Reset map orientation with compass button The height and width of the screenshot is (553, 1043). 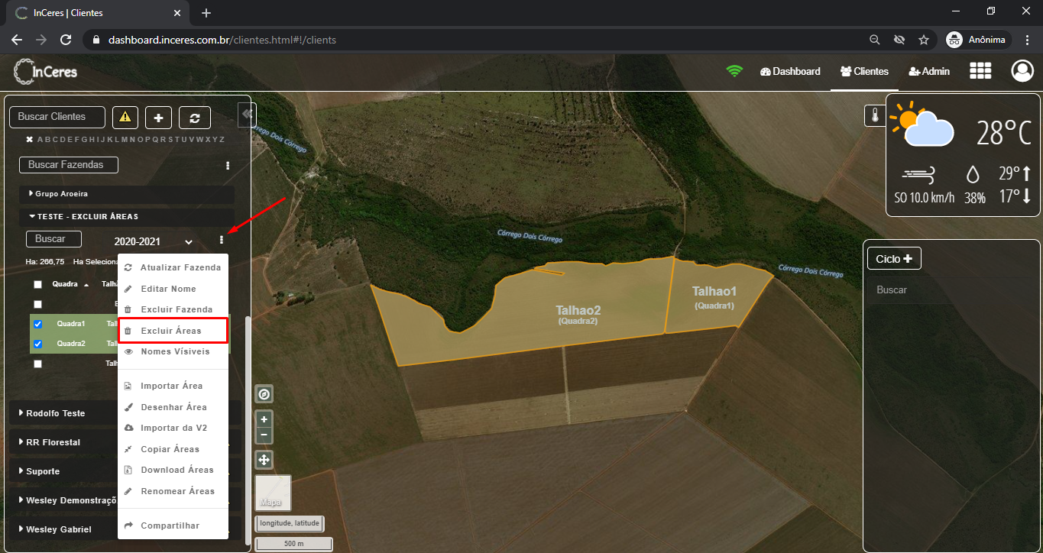pyautogui.click(x=264, y=394)
